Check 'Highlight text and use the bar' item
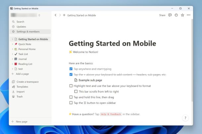The image size is (202, 134). click(71, 86)
